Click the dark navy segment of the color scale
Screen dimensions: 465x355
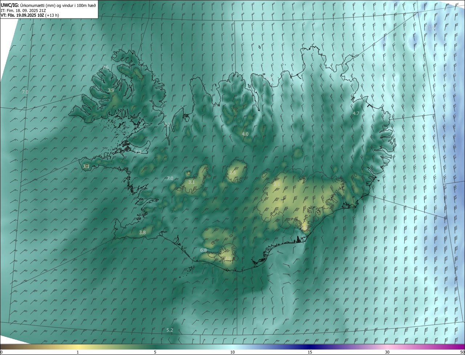point(310,347)
